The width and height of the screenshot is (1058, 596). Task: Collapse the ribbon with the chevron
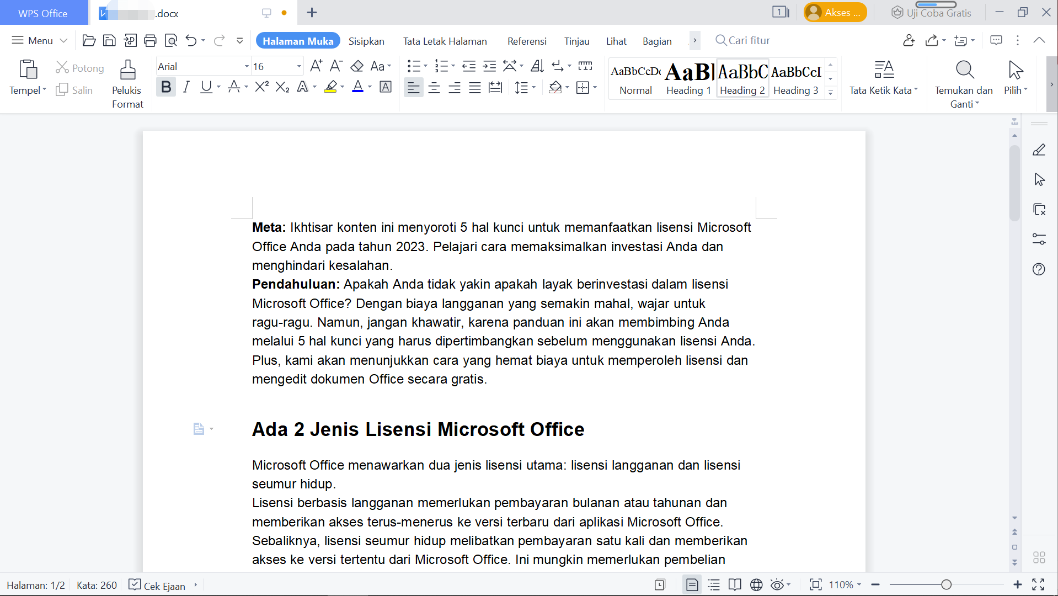(1039, 40)
